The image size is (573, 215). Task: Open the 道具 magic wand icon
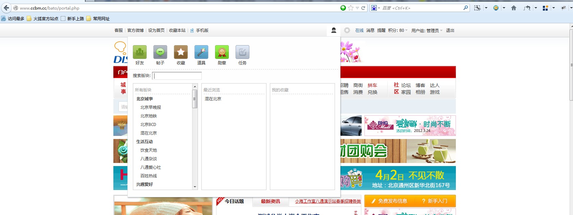(201, 52)
